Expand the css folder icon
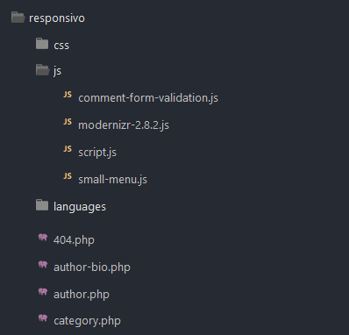This screenshot has height=335, width=349. [42, 44]
